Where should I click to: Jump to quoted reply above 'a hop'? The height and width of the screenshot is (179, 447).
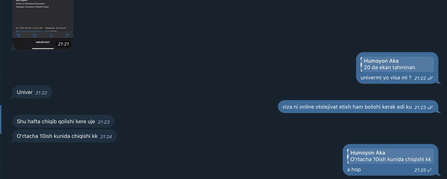click(390, 156)
